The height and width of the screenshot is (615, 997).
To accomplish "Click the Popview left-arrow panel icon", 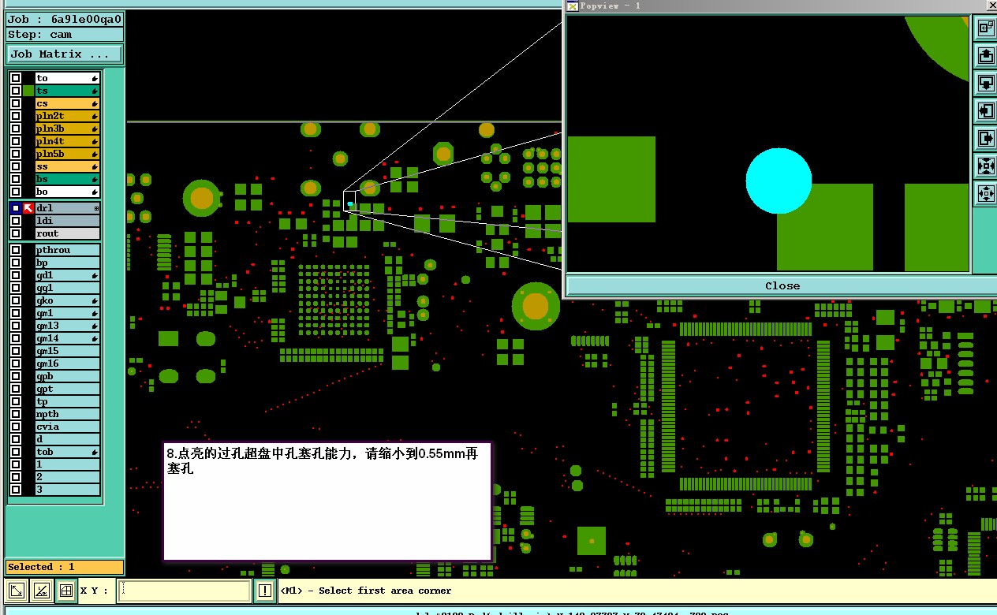I will tap(986, 111).
